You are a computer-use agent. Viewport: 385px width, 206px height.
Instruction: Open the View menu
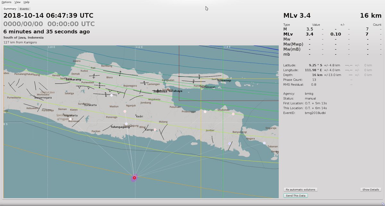coord(17,2)
